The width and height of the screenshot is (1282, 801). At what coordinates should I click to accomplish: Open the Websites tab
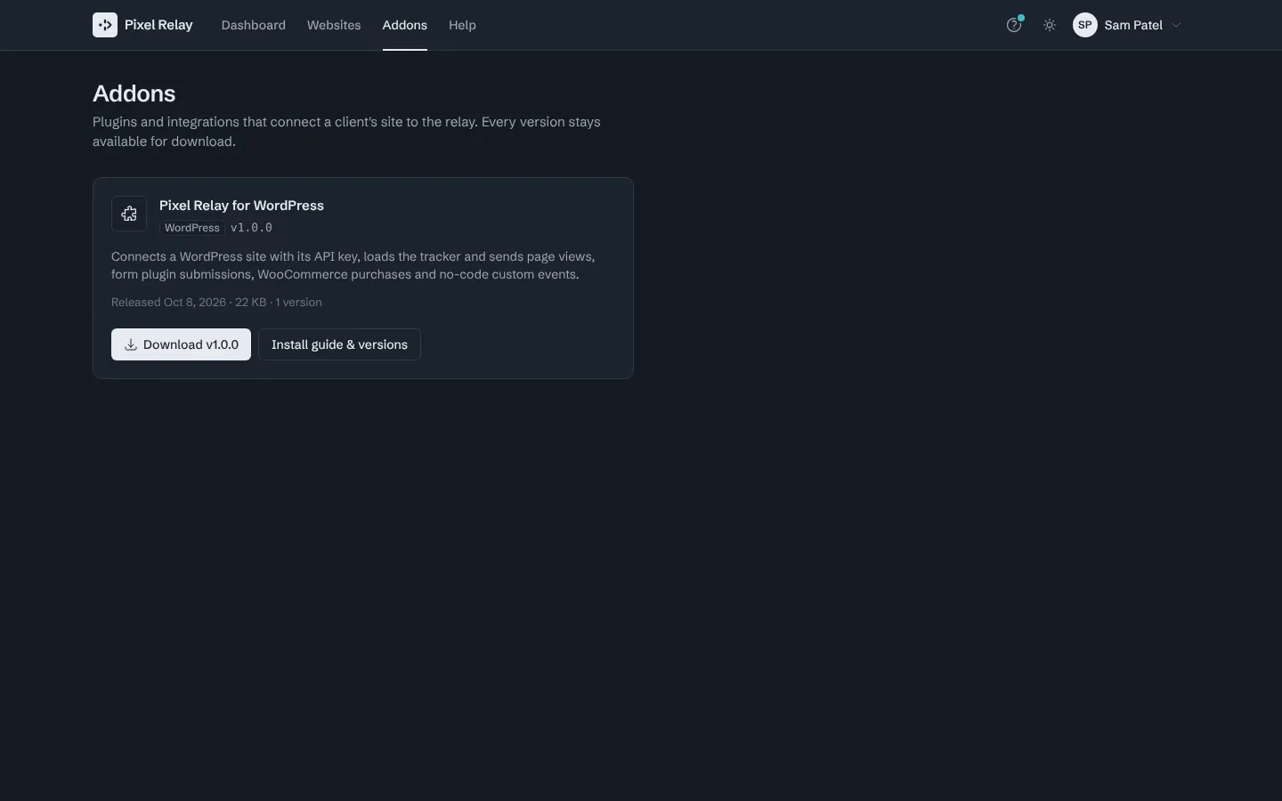(x=334, y=25)
